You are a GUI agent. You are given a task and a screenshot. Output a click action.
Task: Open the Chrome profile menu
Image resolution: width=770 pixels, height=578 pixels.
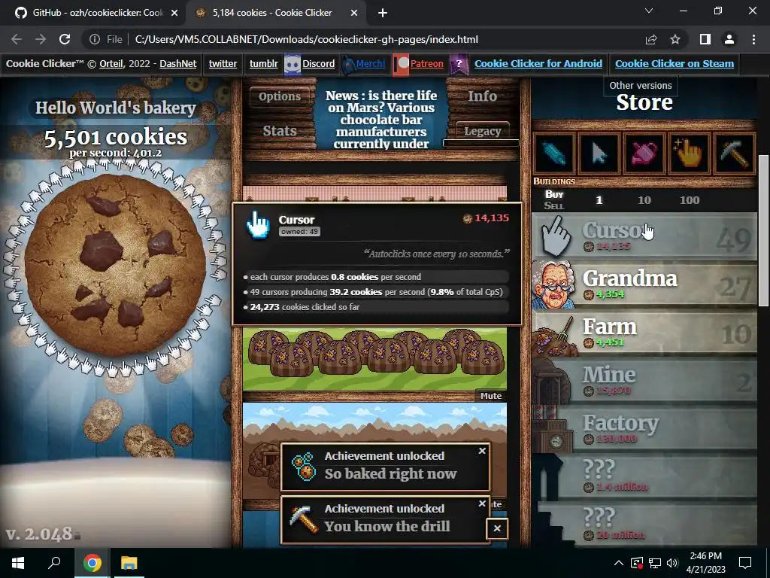pos(729,39)
